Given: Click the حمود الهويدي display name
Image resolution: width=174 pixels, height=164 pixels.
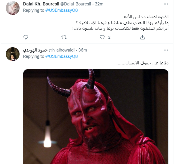Looking at the screenshot, I should coord(35,50).
